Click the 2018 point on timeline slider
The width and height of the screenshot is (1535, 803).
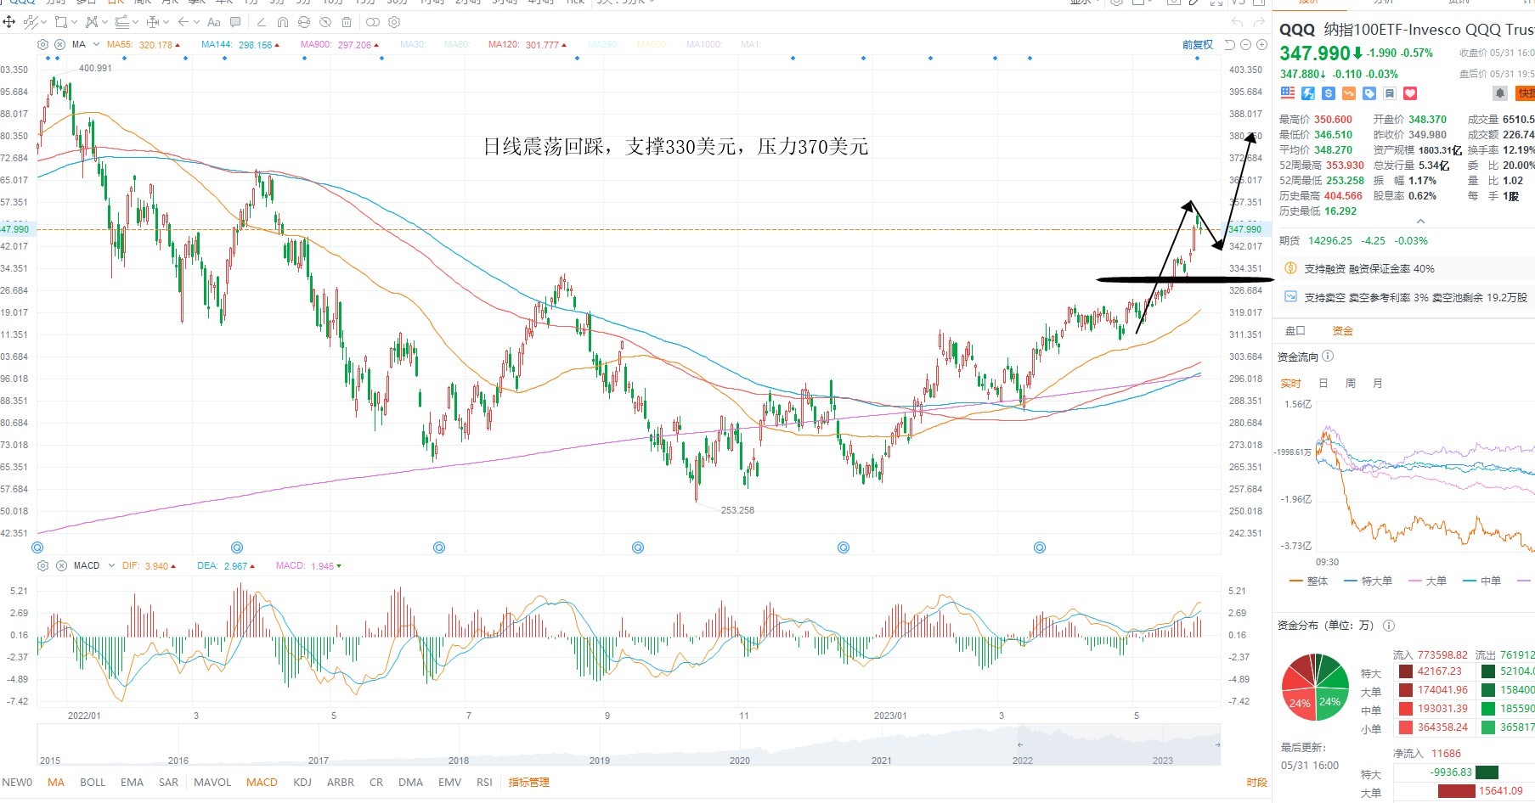pyautogui.click(x=458, y=761)
